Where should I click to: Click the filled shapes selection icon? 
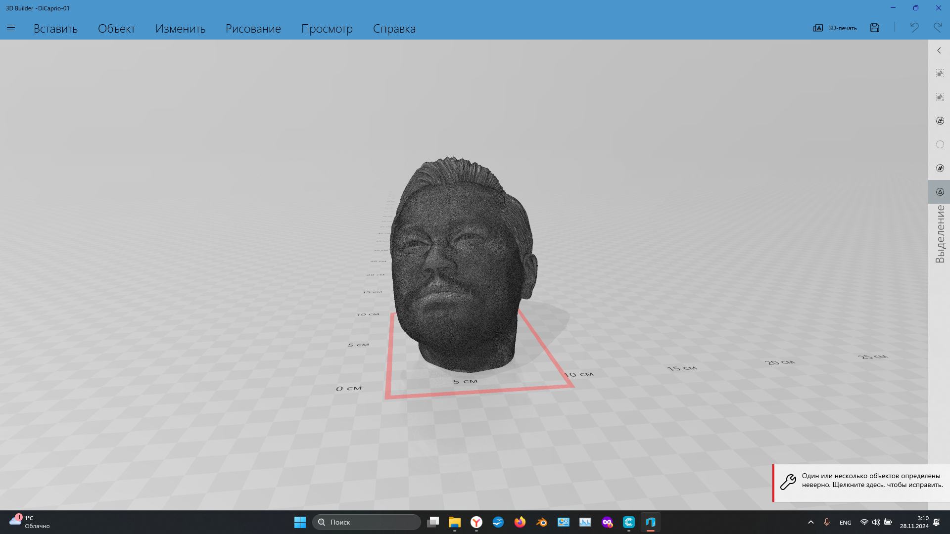coord(940,168)
